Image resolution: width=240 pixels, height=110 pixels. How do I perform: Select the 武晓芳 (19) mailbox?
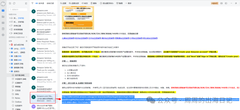point(18,64)
